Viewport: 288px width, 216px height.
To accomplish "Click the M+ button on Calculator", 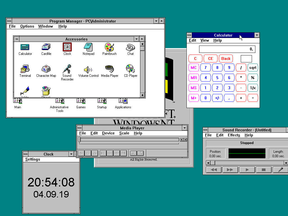I will pos(193,98).
